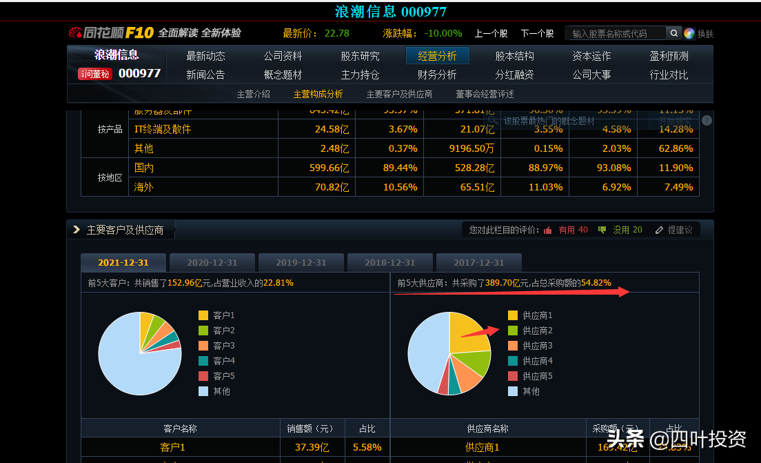This screenshot has width=761, height=463.
Task: Go to 主营介绍 sub-section
Action: (x=254, y=95)
